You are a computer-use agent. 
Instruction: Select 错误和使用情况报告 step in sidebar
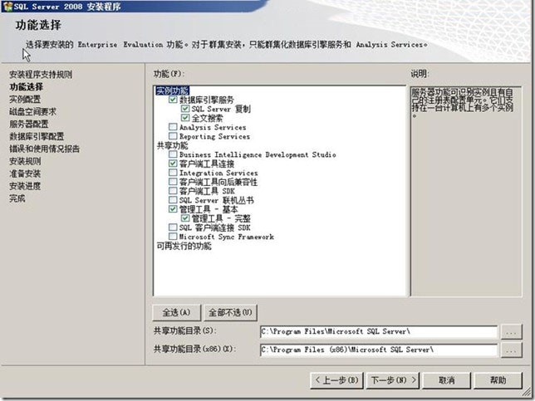point(44,149)
